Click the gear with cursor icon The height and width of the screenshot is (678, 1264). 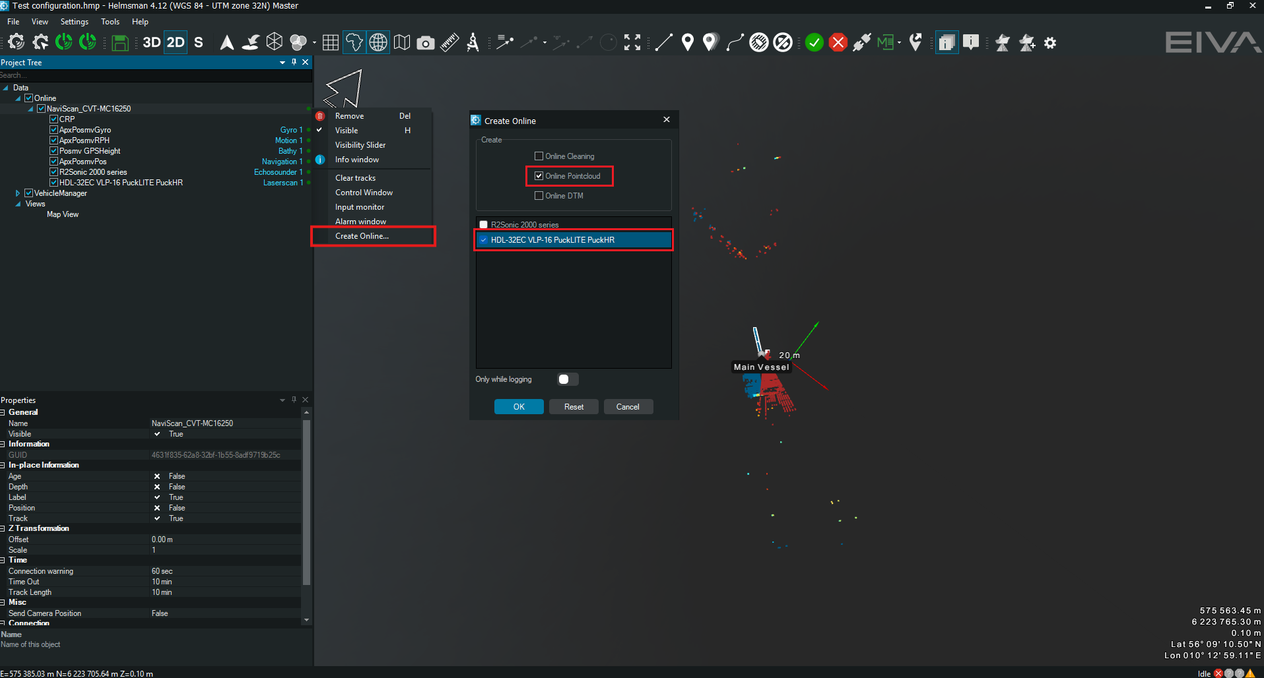click(x=40, y=43)
